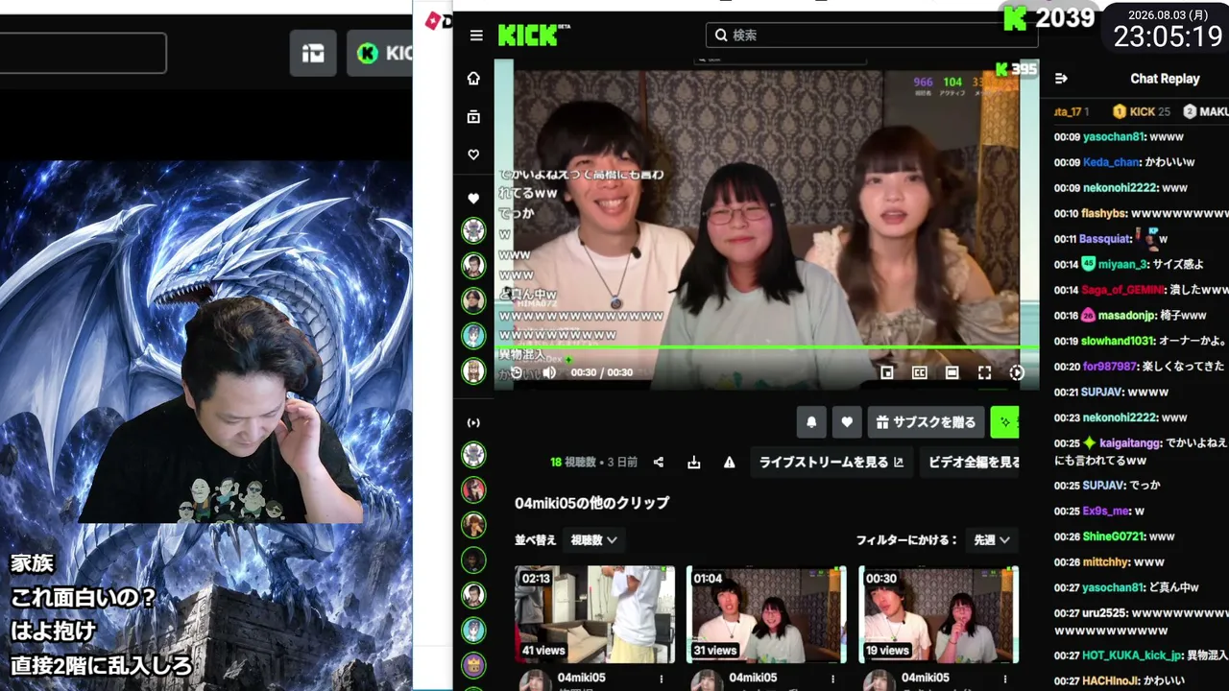Viewport: 1229px width, 691px height.
Task: Click the 04miki05の他のクリップ heading
Action: coord(591,503)
